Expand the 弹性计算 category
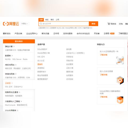 click(x=10, y=46)
